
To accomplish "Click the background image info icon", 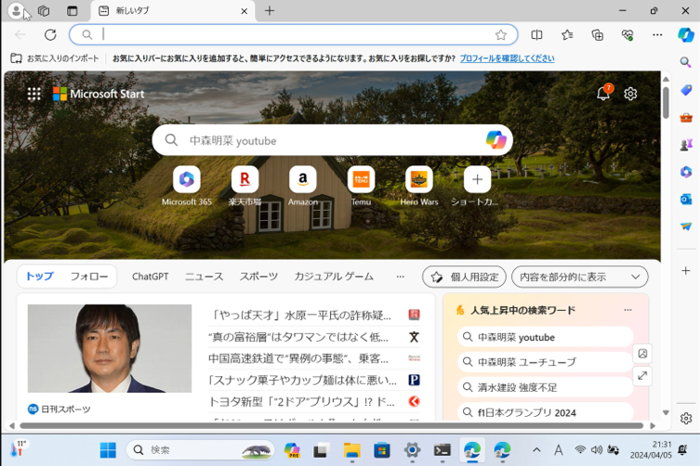I will tap(642, 354).
